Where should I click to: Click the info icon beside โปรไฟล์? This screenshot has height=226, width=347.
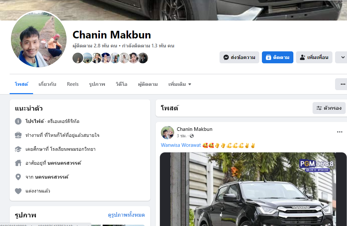(x=18, y=121)
